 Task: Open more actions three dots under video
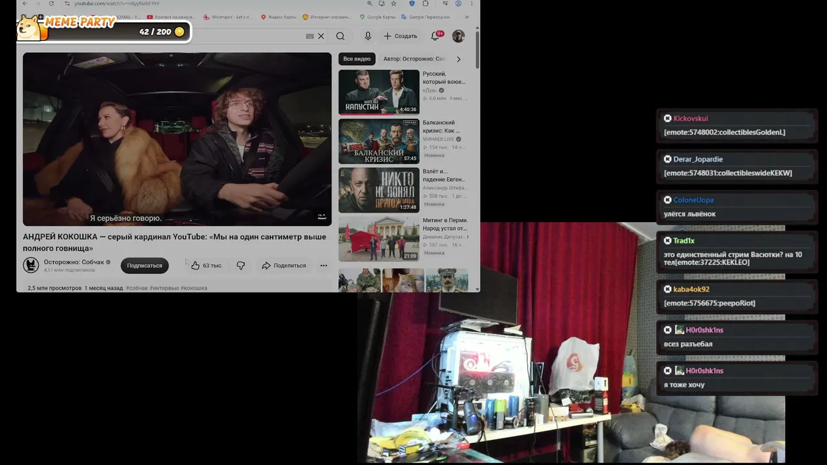(x=324, y=265)
